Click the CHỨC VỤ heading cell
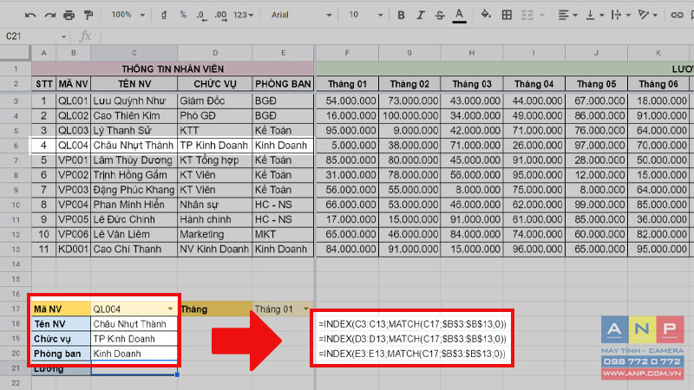The height and width of the screenshot is (390, 694). [214, 84]
